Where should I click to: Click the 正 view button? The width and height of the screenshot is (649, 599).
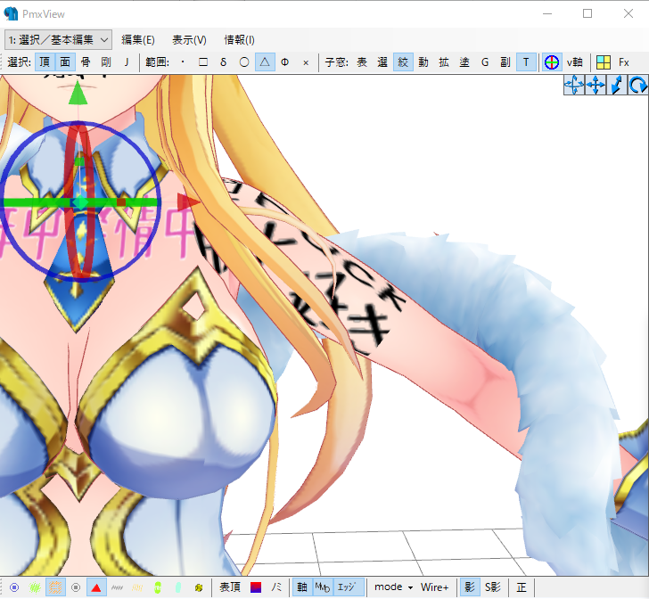(522, 587)
